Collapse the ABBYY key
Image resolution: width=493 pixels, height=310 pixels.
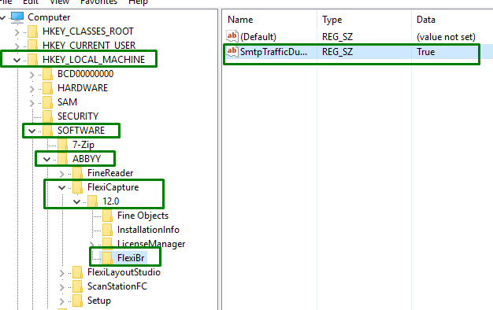click(x=46, y=159)
